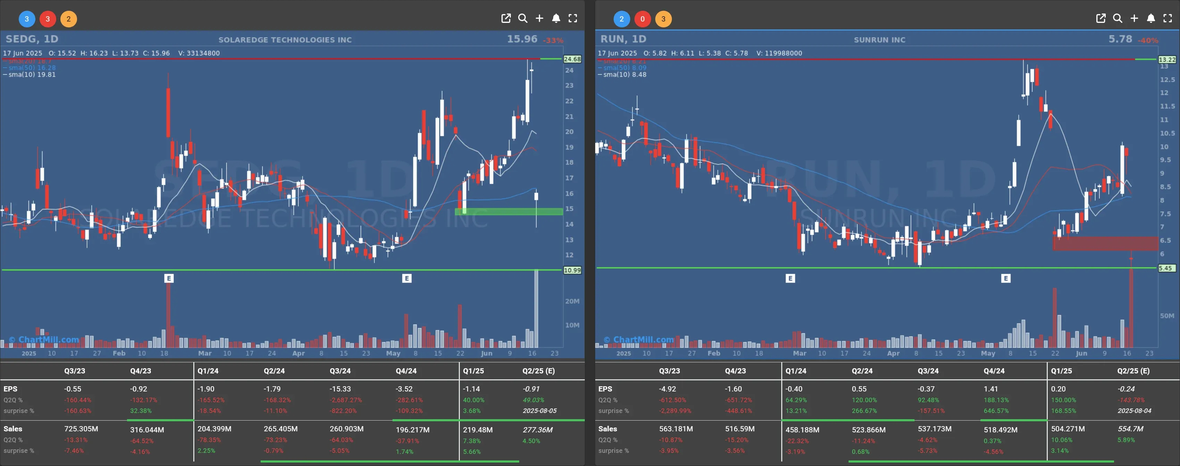Click search icon on RUN chart
The height and width of the screenshot is (466, 1180).
tap(1117, 18)
